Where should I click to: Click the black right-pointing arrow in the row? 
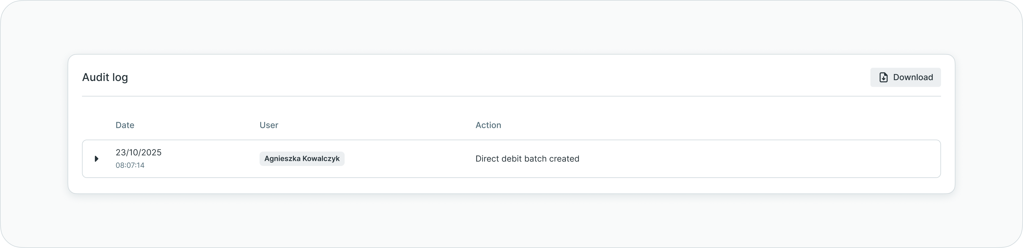pos(97,159)
